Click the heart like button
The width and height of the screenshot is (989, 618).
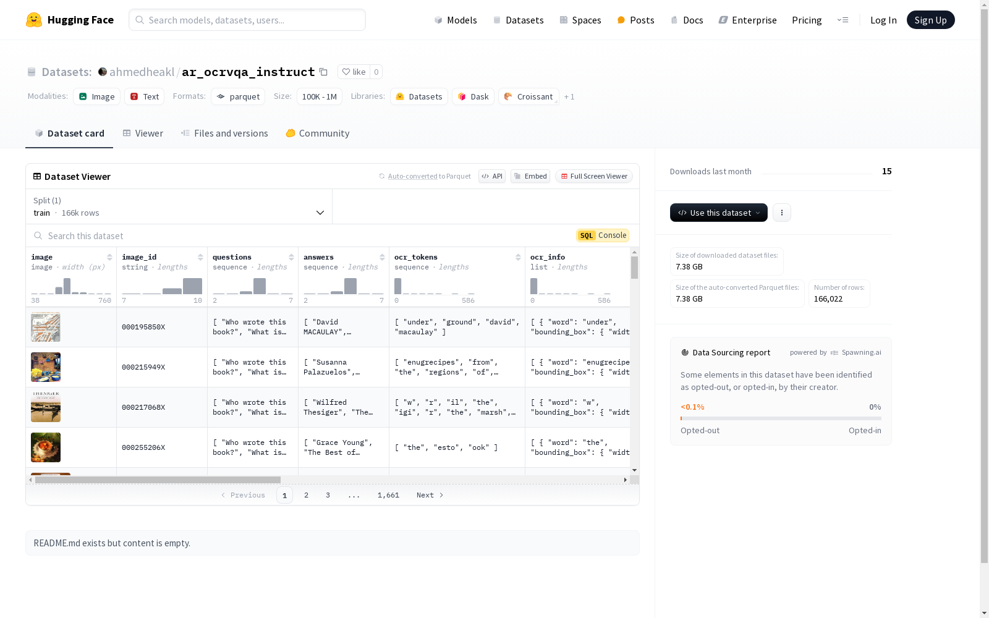pos(354,72)
